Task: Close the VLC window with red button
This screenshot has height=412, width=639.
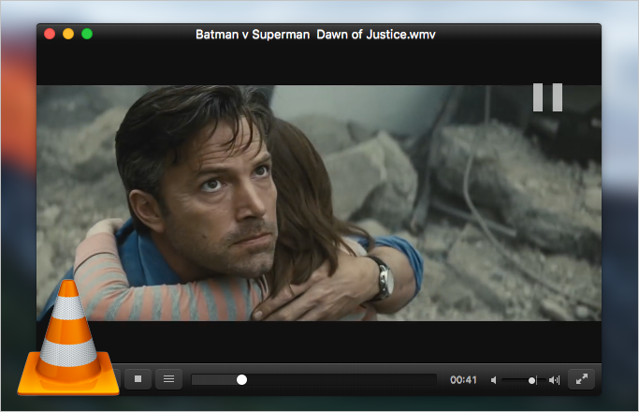Action: coord(50,34)
